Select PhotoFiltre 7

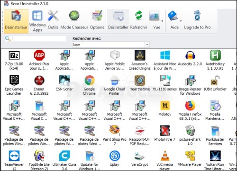click(x=165, y=134)
